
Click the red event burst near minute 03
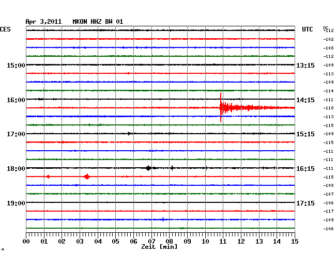pyautogui.click(x=87, y=177)
